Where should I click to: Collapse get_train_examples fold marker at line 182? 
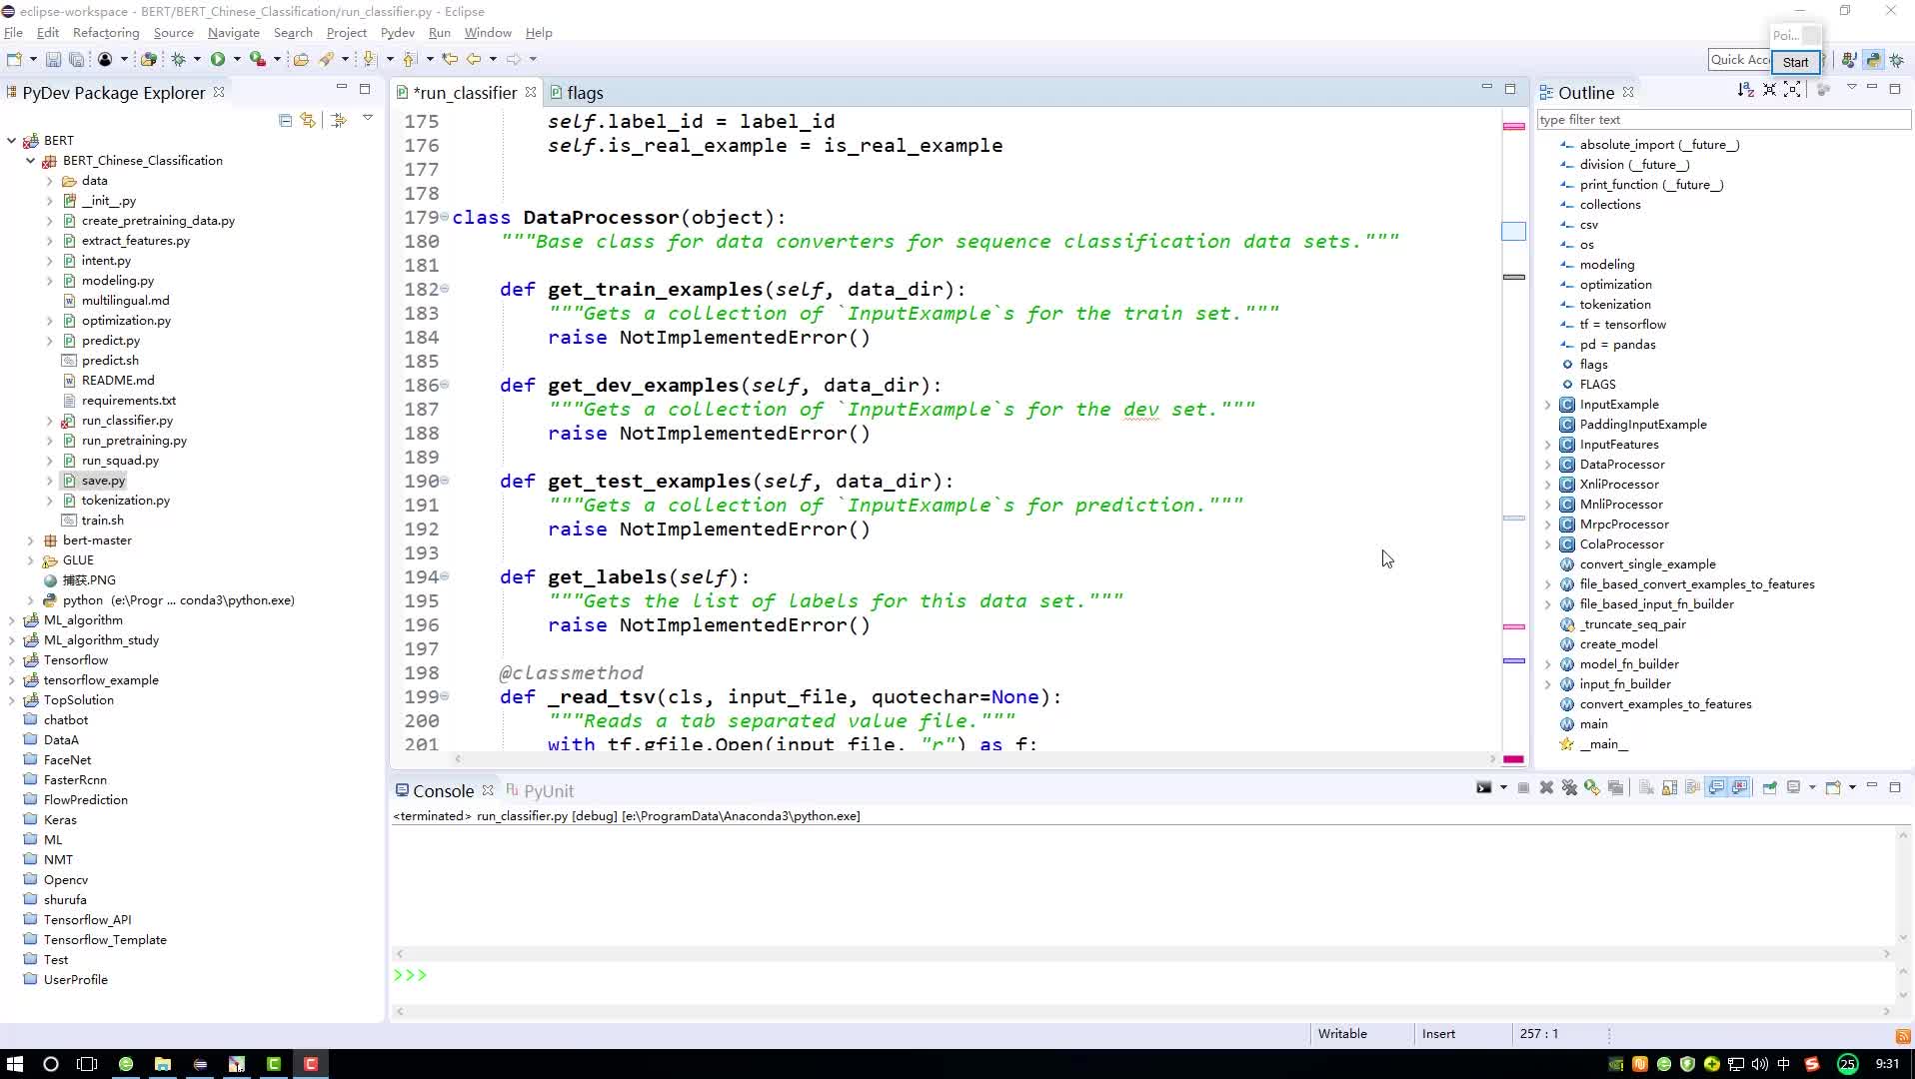coord(445,289)
